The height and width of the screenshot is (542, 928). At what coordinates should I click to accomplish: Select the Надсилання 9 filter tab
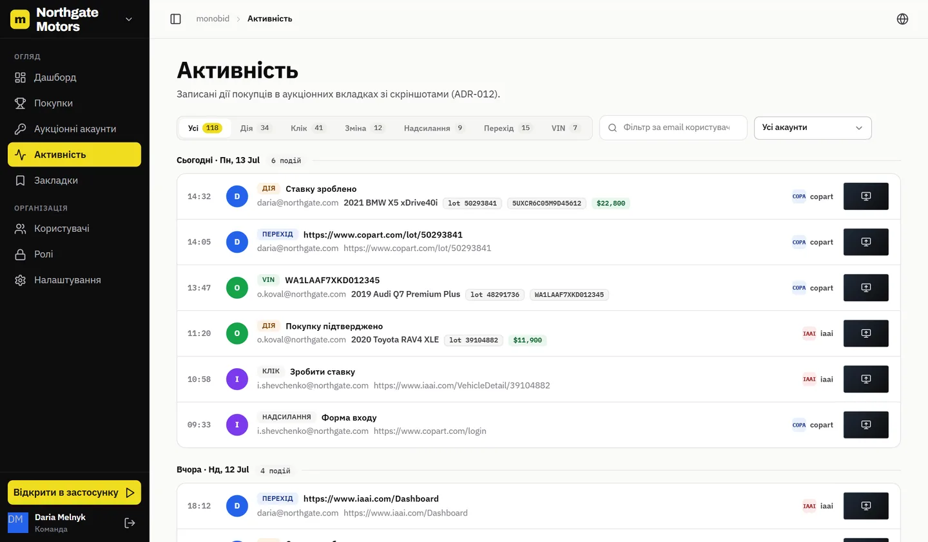(x=434, y=128)
